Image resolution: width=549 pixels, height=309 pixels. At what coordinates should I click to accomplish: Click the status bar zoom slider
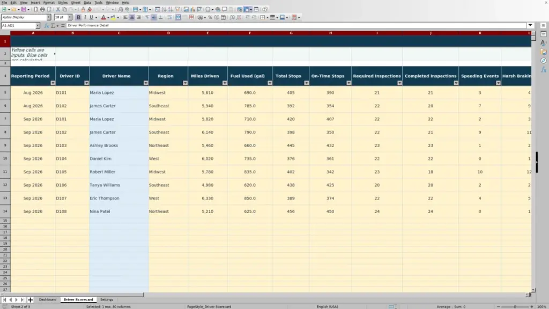[515, 306]
